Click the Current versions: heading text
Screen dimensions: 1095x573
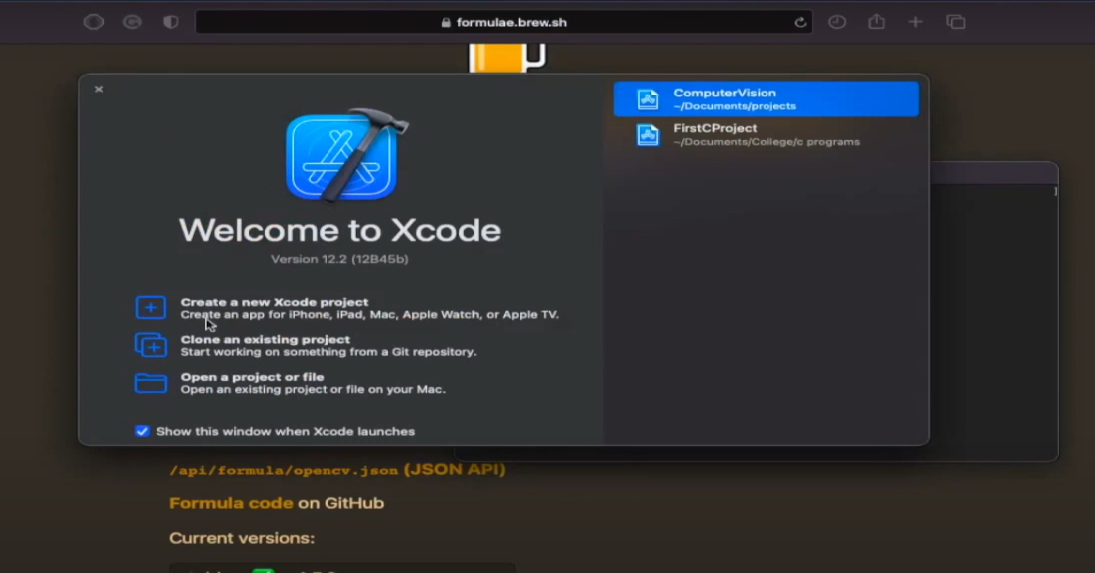[242, 538]
